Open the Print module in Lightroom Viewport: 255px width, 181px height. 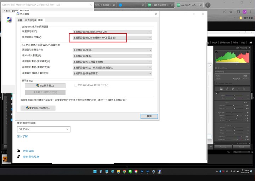tap(235, 43)
